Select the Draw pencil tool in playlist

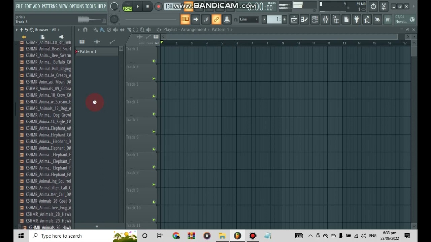[96, 30]
